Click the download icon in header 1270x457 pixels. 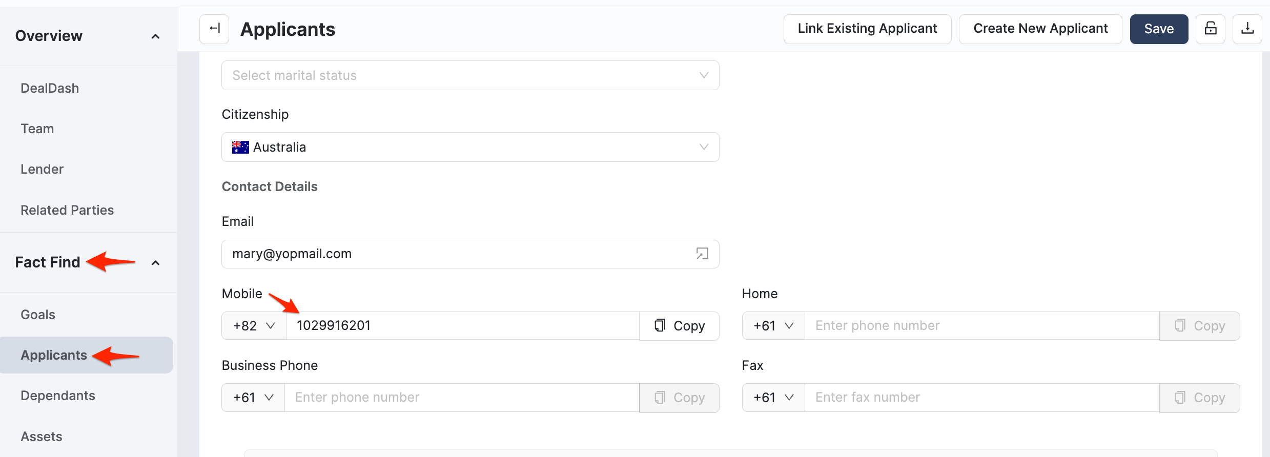point(1247,29)
